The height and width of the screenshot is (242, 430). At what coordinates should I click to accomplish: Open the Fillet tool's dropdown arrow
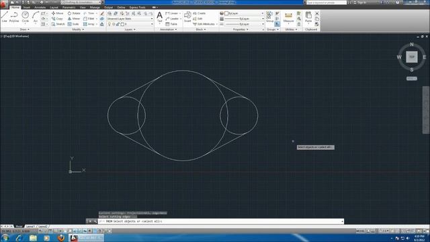pyautogui.click(x=97, y=19)
